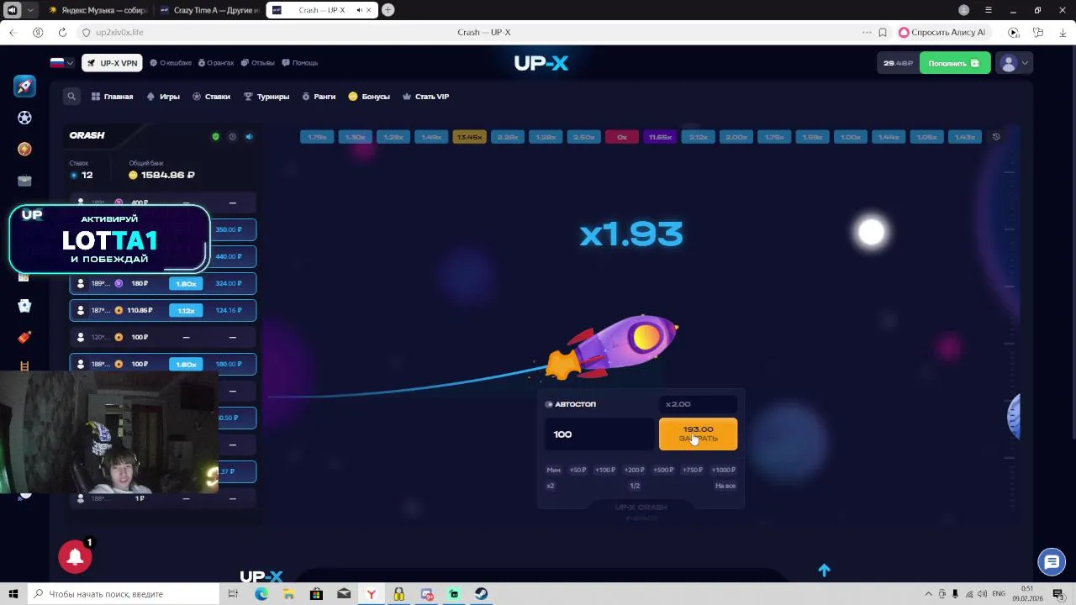This screenshot has width=1076, height=605.
Task: Click the На все all-in button
Action: pyautogui.click(x=725, y=486)
